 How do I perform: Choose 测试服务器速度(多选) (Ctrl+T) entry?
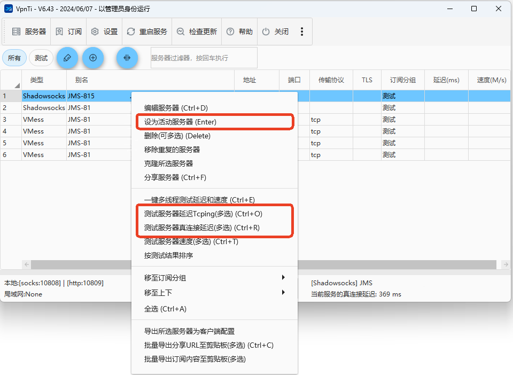coord(214,241)
